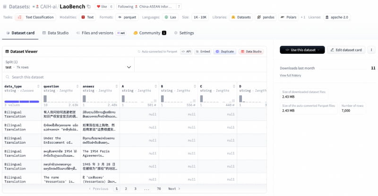Open the Files and versions tab
The image size is (378, 196).
(97, 33)
